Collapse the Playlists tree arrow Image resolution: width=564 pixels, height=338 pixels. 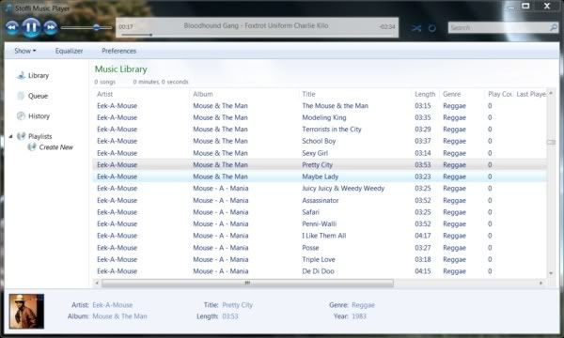pyautogui.click(x=10, y=136)
